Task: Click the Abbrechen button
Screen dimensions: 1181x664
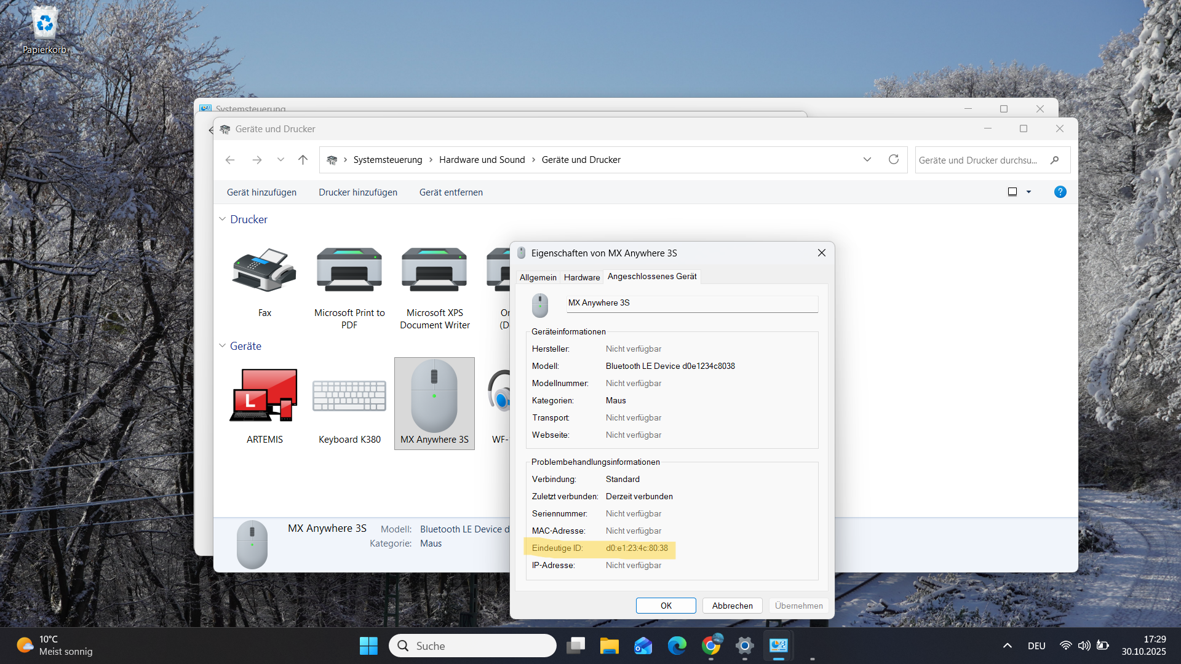Action: click(732, 606)
